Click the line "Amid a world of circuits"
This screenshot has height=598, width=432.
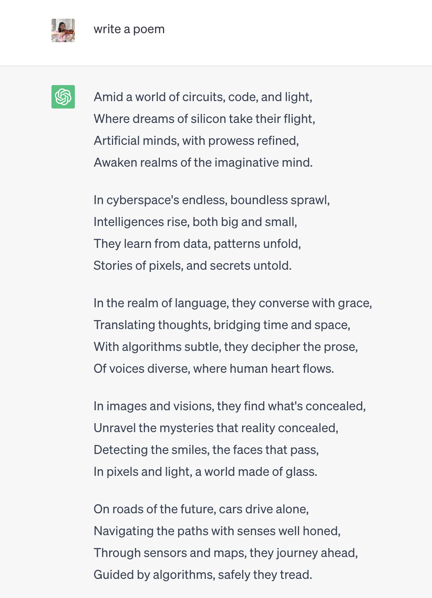click(203, 97)
